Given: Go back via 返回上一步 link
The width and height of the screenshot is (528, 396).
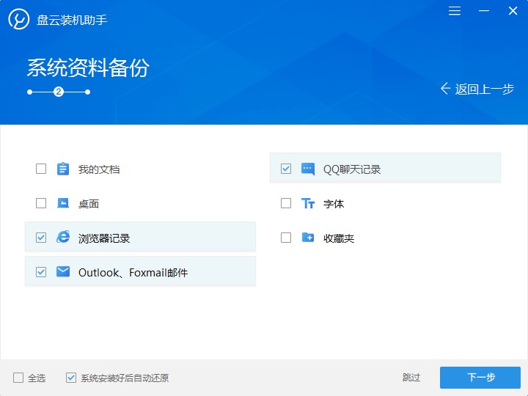Looking at the screenshot, I should click(x=477, y=89).
